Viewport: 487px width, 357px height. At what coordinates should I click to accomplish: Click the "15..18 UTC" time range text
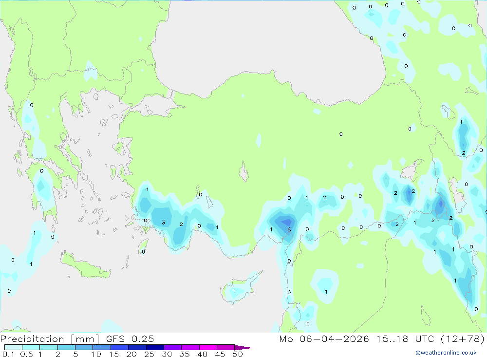(405, 338)
